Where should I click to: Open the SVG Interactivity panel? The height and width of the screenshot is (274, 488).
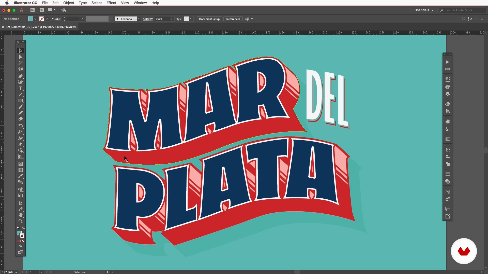tap(448, 192)
